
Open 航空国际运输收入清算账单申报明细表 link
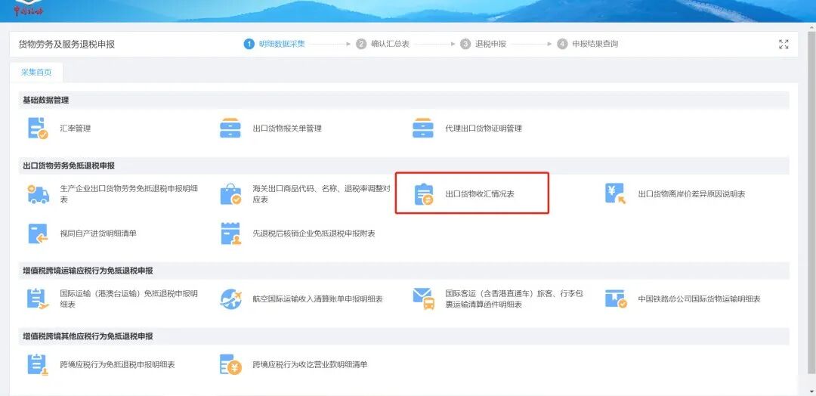(318, 299)
